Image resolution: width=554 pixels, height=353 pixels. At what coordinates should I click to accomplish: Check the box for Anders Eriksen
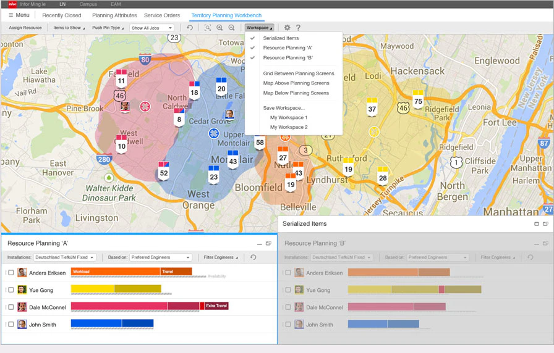(11, 273)
